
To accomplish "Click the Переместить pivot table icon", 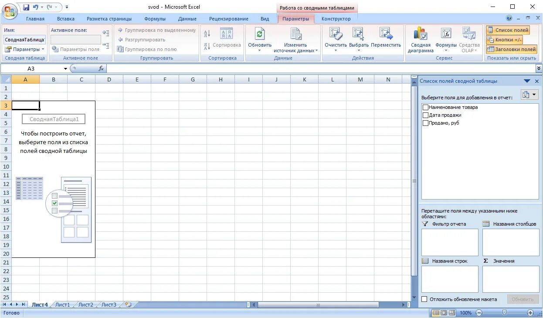I will coord(386,34).
